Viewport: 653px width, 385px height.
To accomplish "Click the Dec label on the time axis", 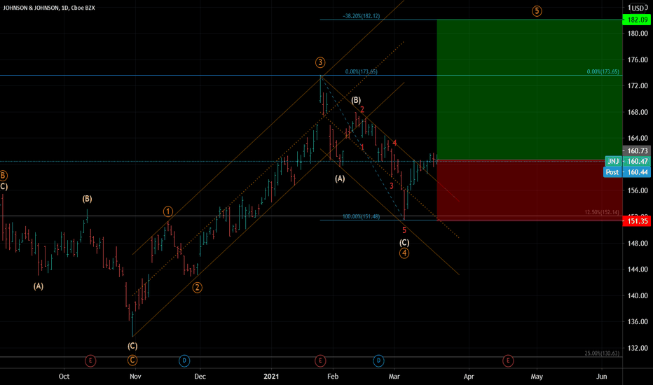I will coord(200,377).
